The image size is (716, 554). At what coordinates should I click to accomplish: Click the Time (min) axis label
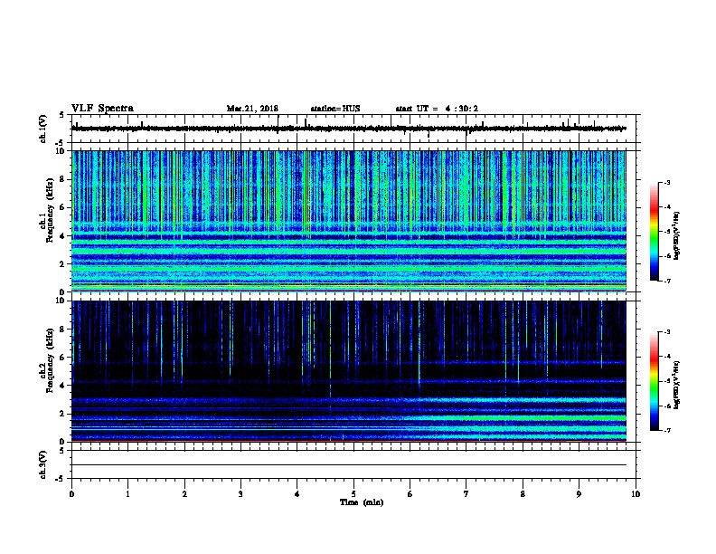tap(362, 502)
